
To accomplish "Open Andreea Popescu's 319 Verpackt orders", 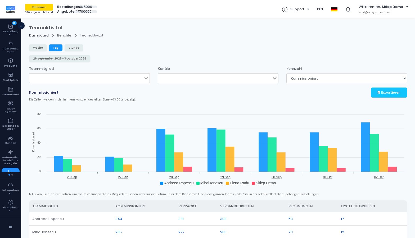I will click(181, 219).
